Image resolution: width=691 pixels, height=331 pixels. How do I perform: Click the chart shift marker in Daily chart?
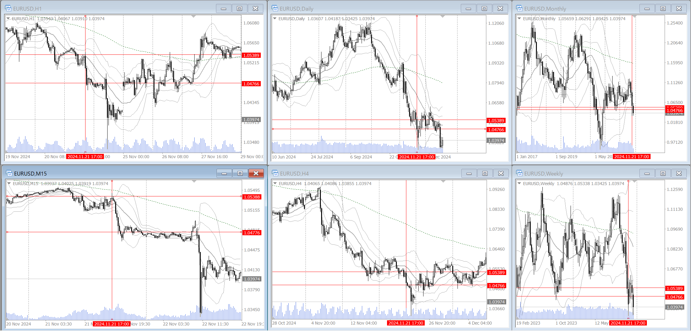tap(442, 17)
